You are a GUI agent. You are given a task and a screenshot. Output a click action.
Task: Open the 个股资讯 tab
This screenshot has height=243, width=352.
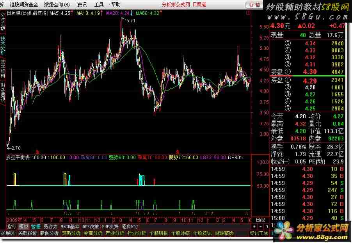point(202,233)
